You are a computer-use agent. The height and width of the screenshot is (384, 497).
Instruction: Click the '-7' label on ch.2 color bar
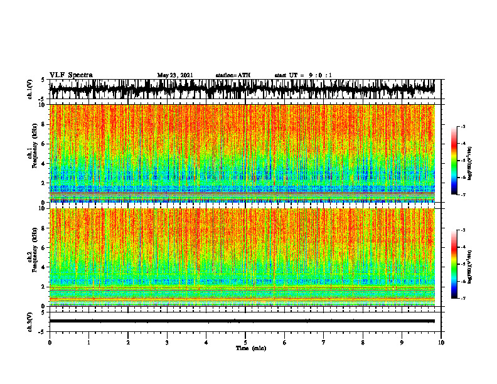(x=463, y=299)
